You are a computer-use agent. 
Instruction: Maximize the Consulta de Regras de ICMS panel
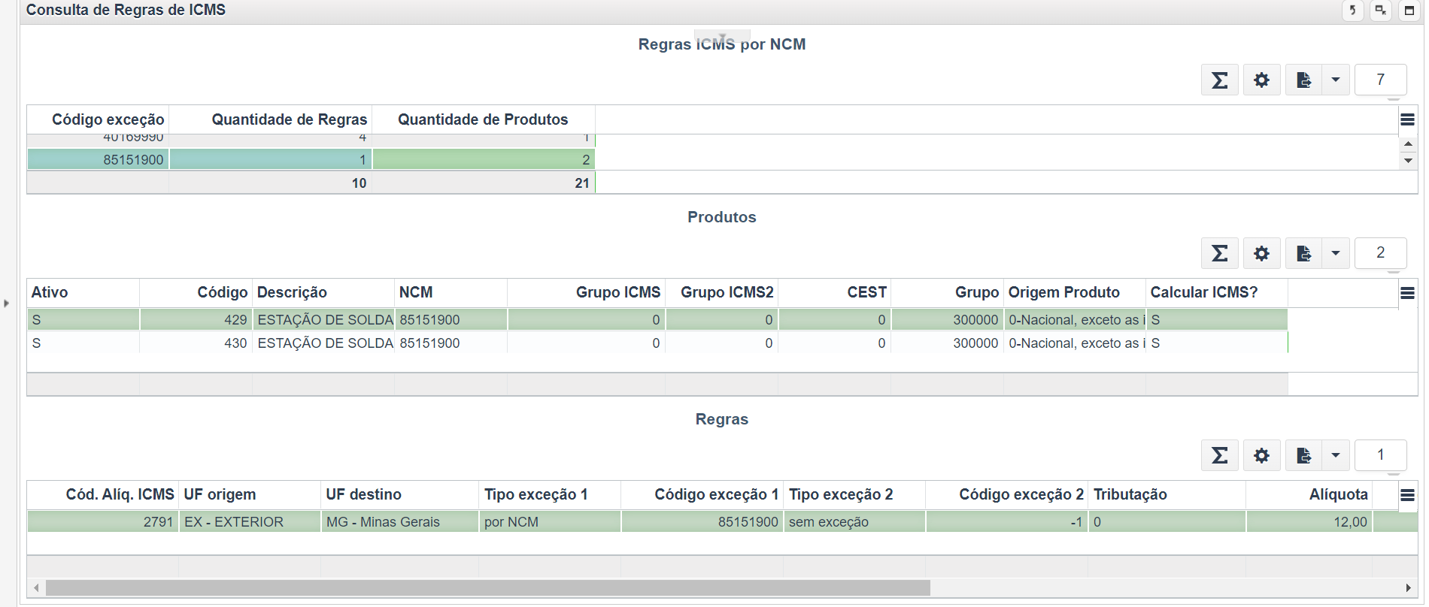coord(1409,11)
